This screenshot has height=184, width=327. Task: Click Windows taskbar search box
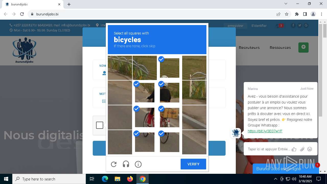coord(49,179)
